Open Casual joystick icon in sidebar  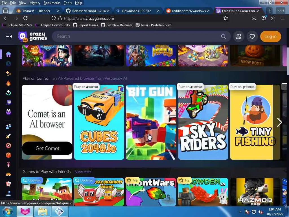8,193
